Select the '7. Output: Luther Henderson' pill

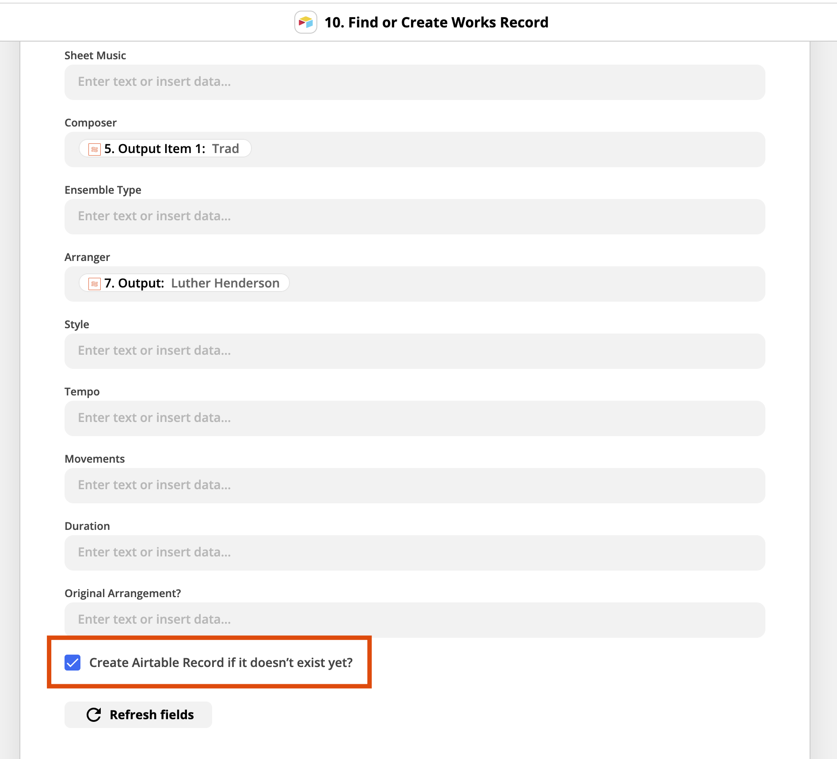click(184, 283)
